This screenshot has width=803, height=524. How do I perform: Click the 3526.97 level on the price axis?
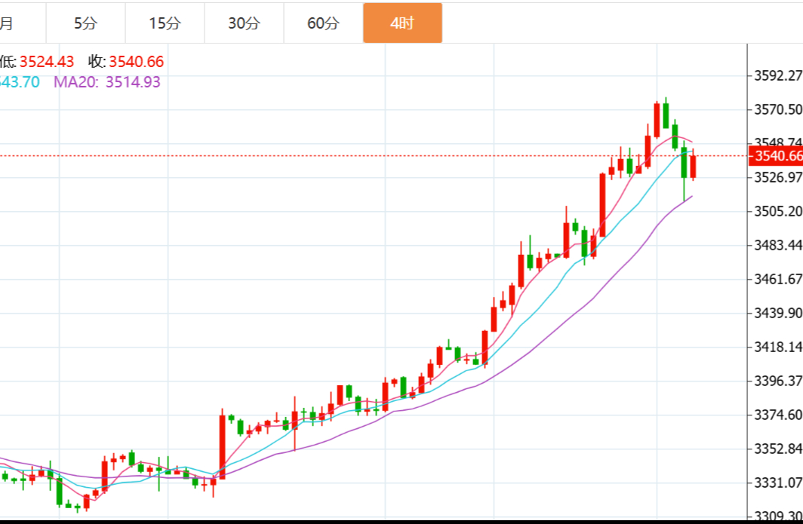pos(778,178)
